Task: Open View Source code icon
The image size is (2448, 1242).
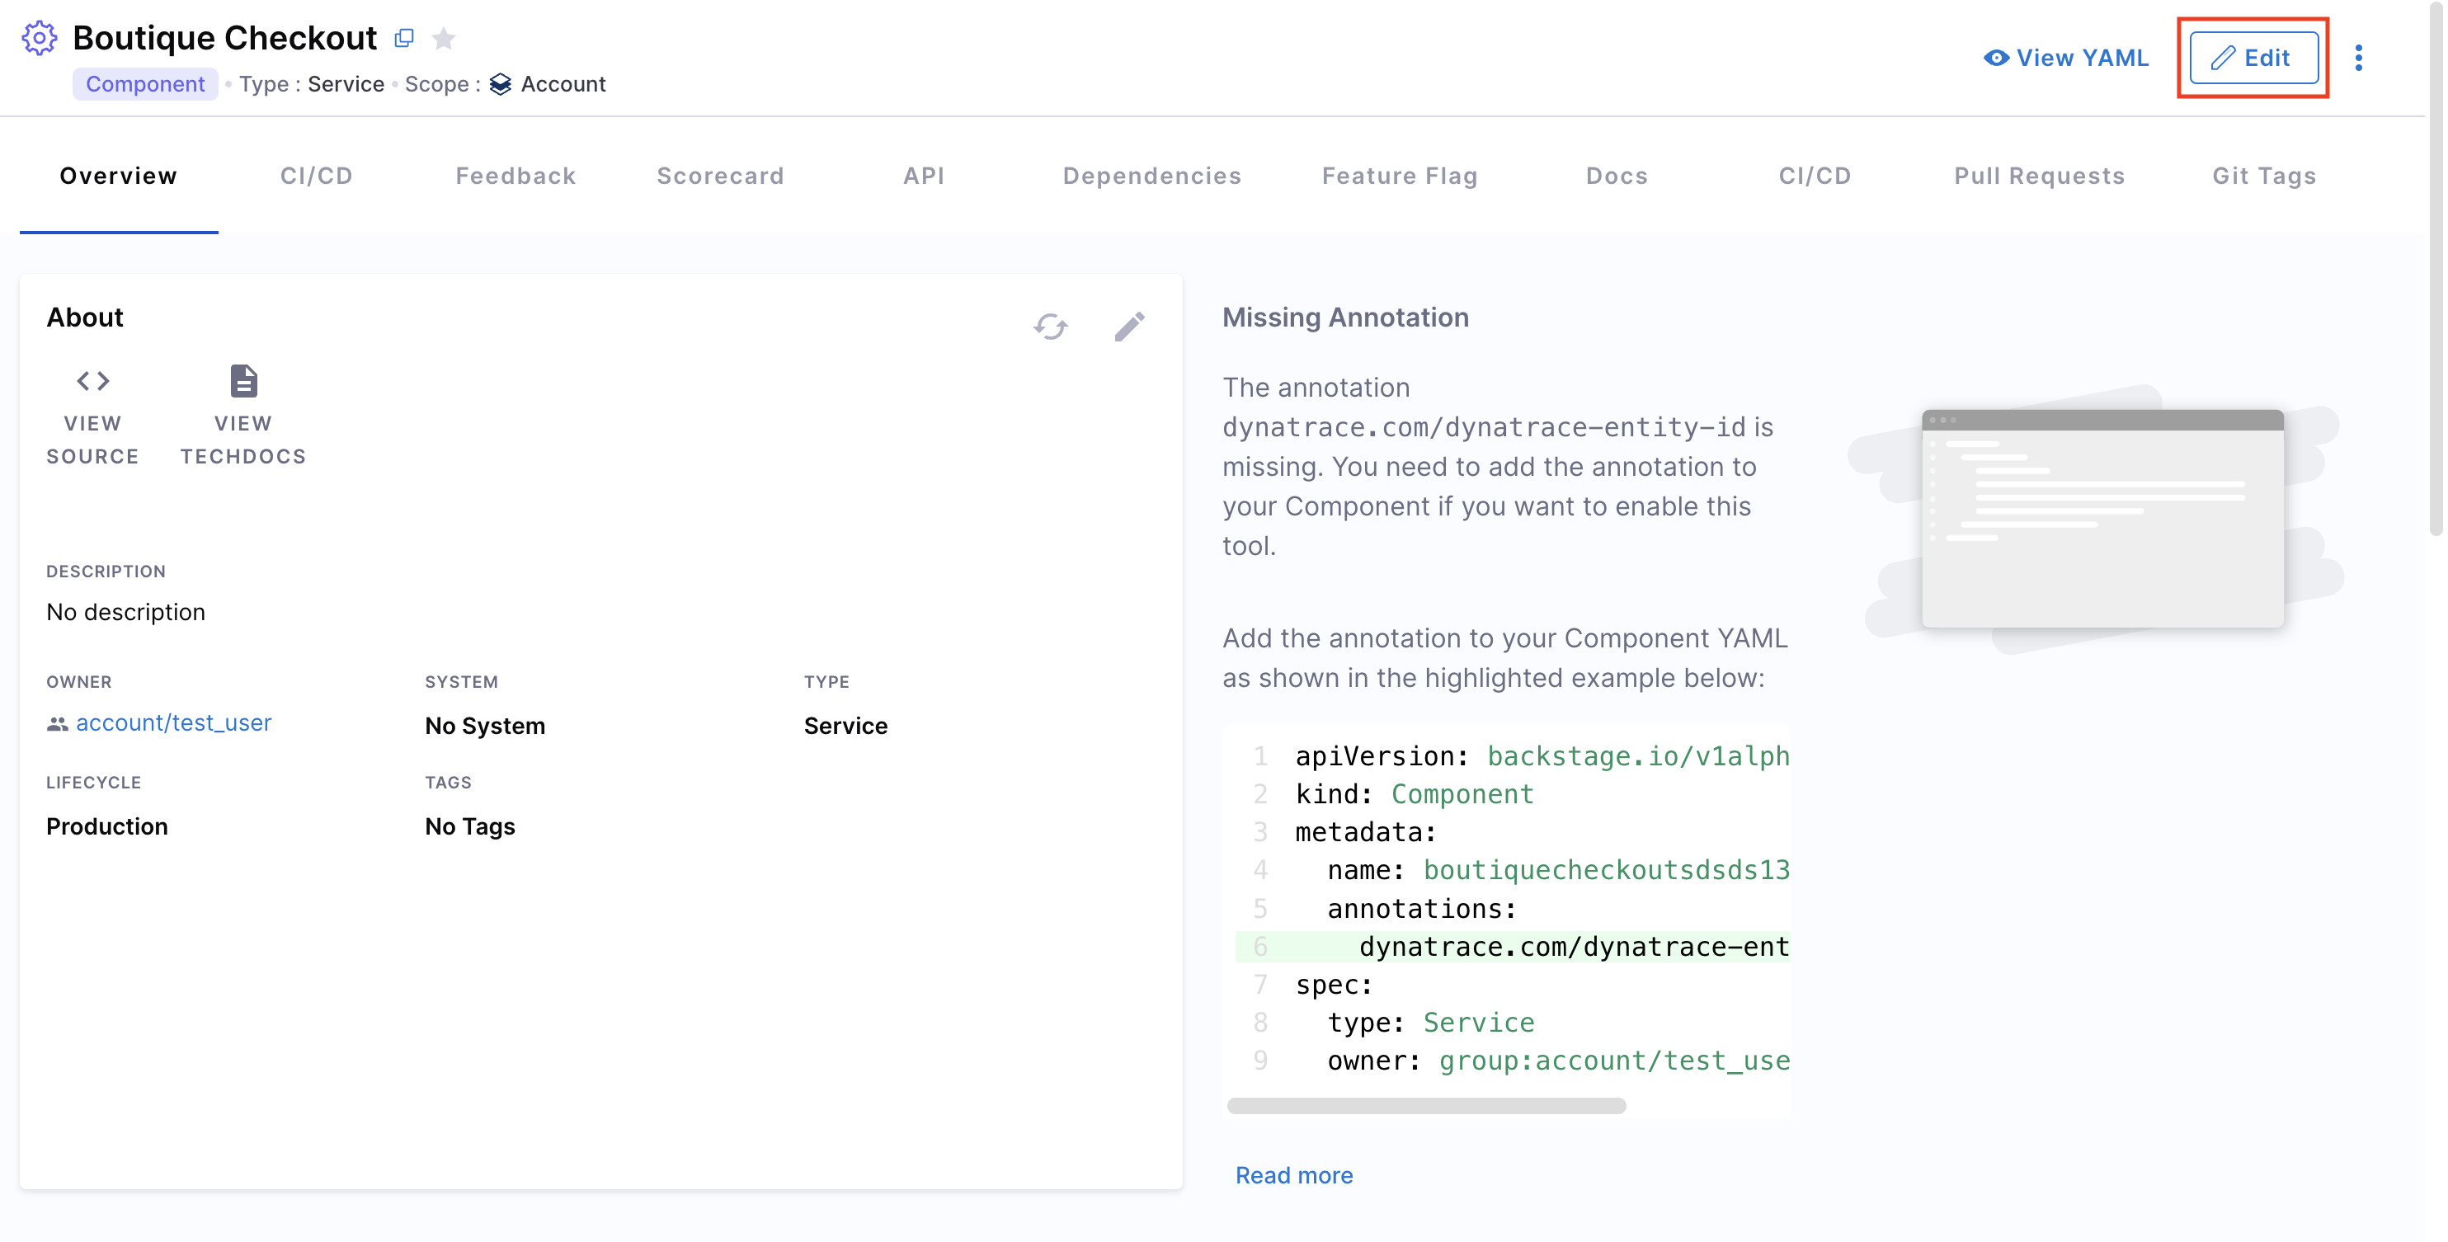Action: point(93,381)
